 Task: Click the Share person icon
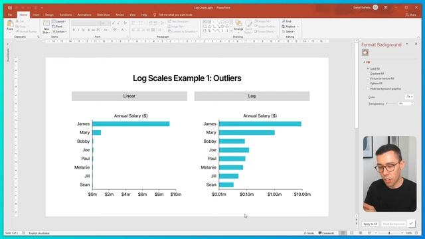(407, 15)
